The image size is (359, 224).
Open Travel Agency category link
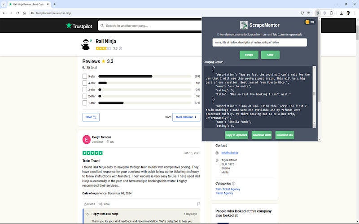point(224,193)
